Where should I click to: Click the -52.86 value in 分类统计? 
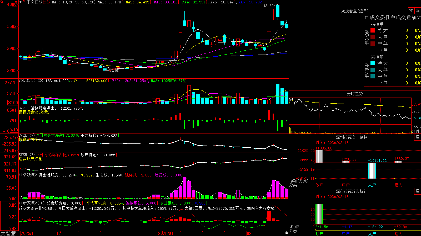click(400, 227)
